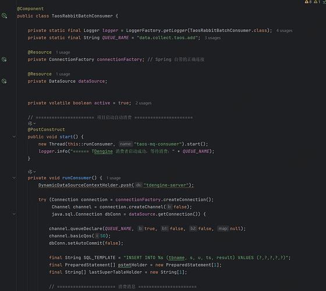
Task: Click '2 usages' hint next to active field
Action: coord(143,103)
